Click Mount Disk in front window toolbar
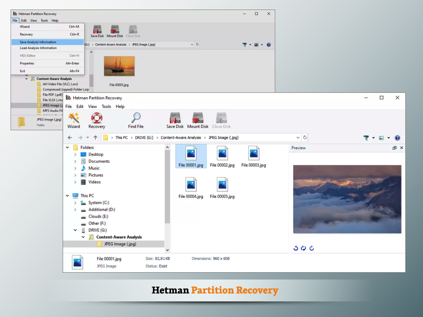Image resolution: width=423 pixels, height=317 pixels. point(198,120)
